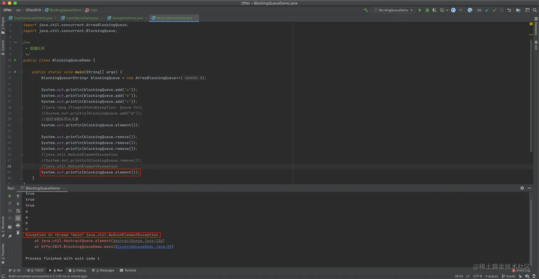Open the 9: Git tool window tab
Viewport: 539px width, 279px height.
click(14, 270)
